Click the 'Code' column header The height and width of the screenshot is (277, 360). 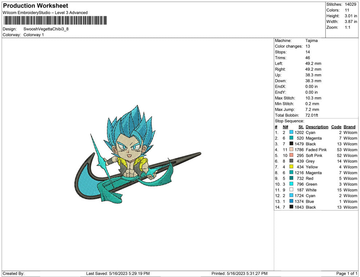pyautogui.click(x=336, y=127)
